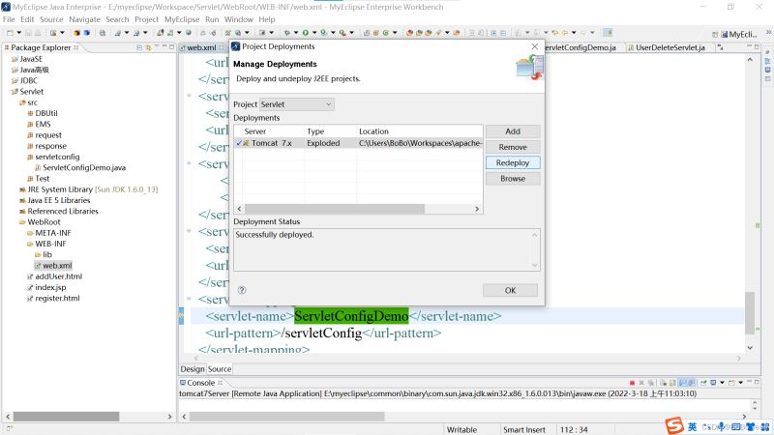
Task: Click the Writable status bar entry
Action: click(461, 429)
